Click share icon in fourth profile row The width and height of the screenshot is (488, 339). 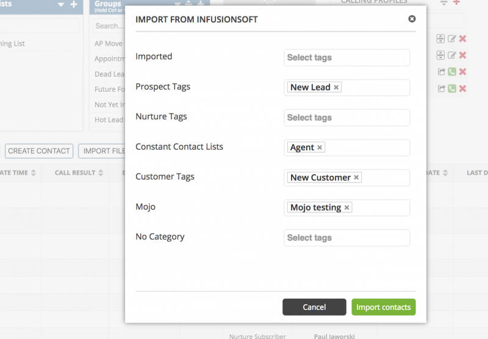441,88
